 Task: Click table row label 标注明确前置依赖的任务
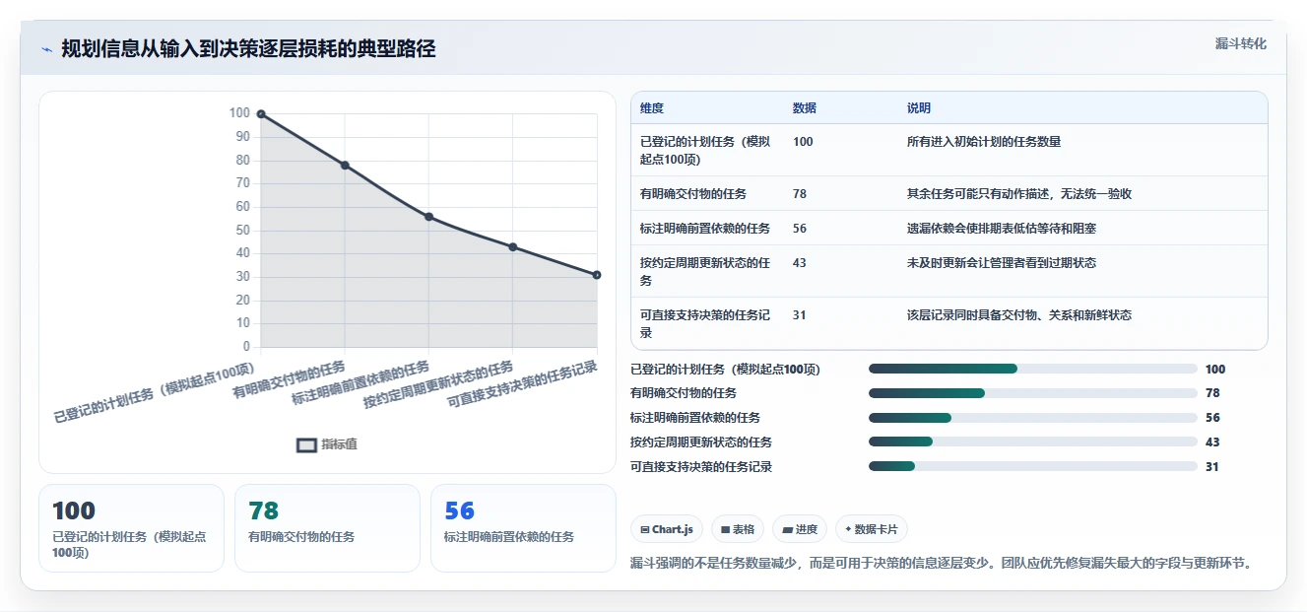pyautogui.click(x=705, y=229)
